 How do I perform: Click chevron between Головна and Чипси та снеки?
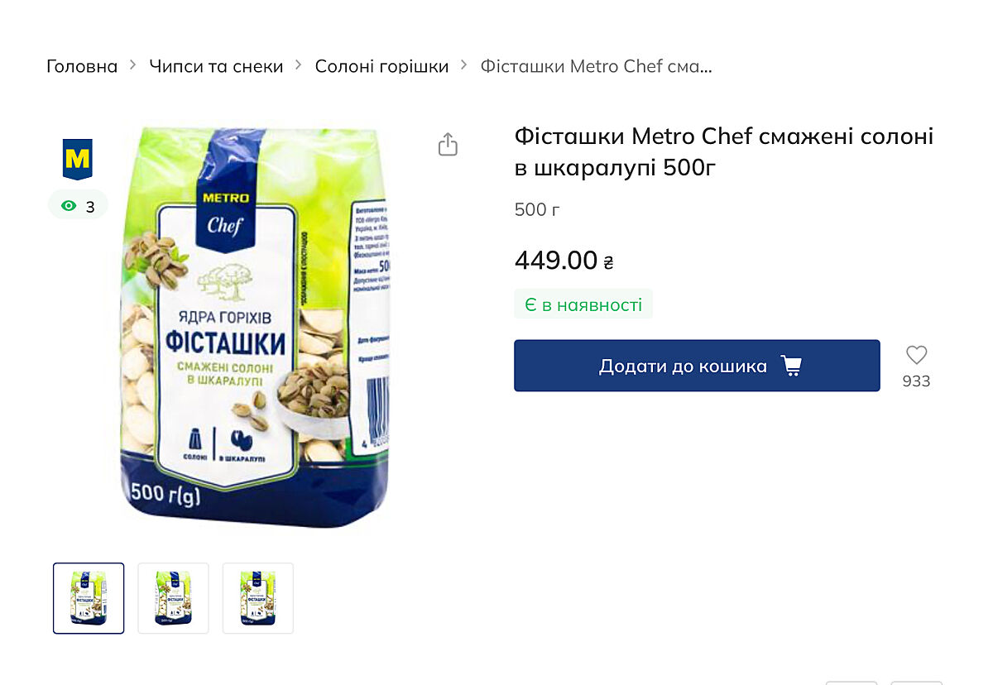133,65
